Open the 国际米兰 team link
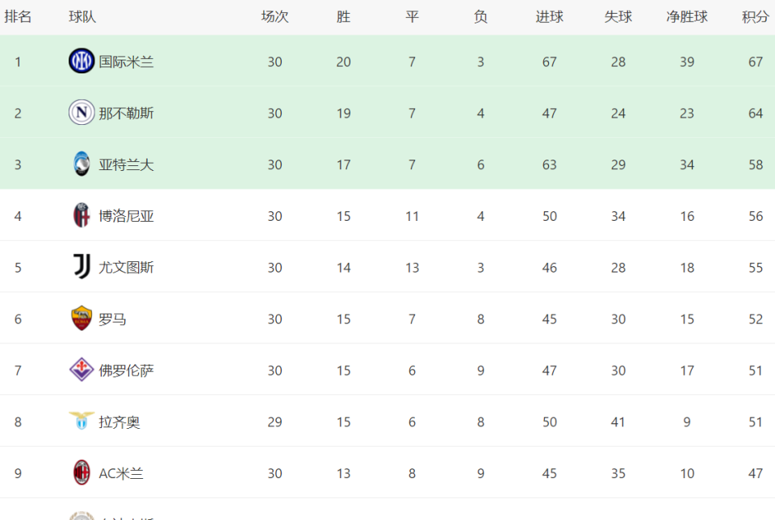This screenshot has width=775, height=520. tap(126, 61)
